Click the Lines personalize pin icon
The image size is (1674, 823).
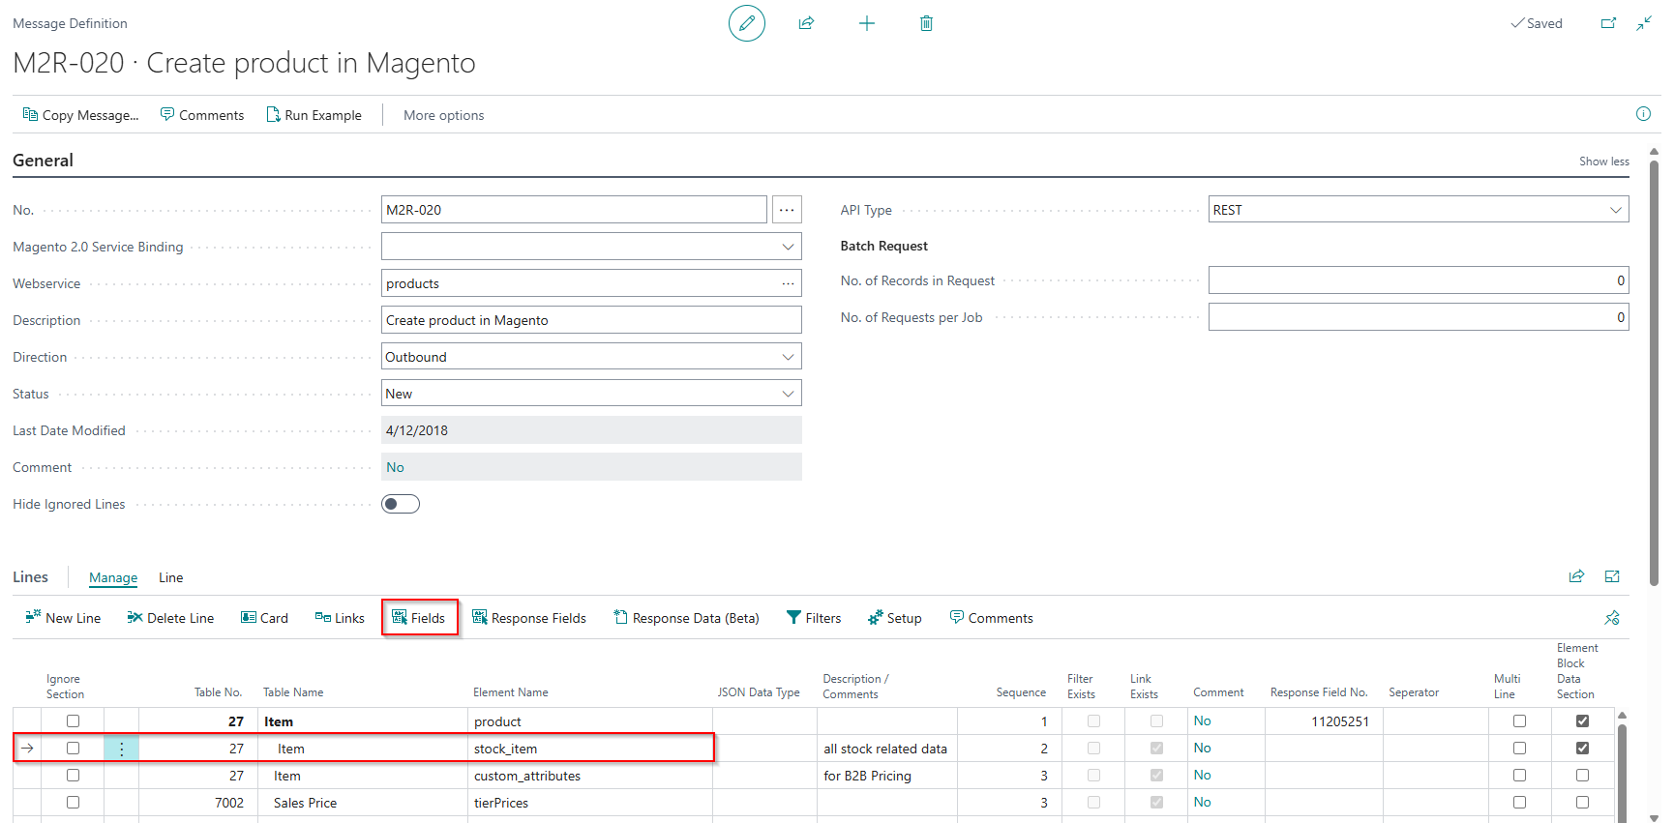pos(1612,617)
